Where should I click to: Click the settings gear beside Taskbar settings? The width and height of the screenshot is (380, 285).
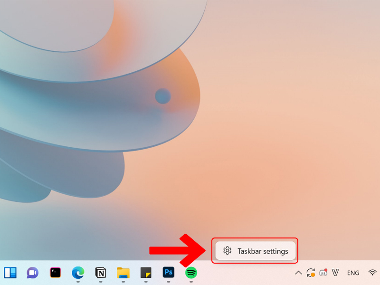tap(228, 250)
